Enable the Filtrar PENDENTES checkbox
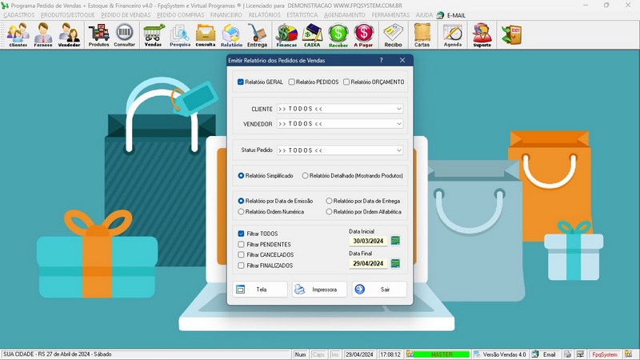The width and height of the screenshot is (640, 360). click(241, 245)
